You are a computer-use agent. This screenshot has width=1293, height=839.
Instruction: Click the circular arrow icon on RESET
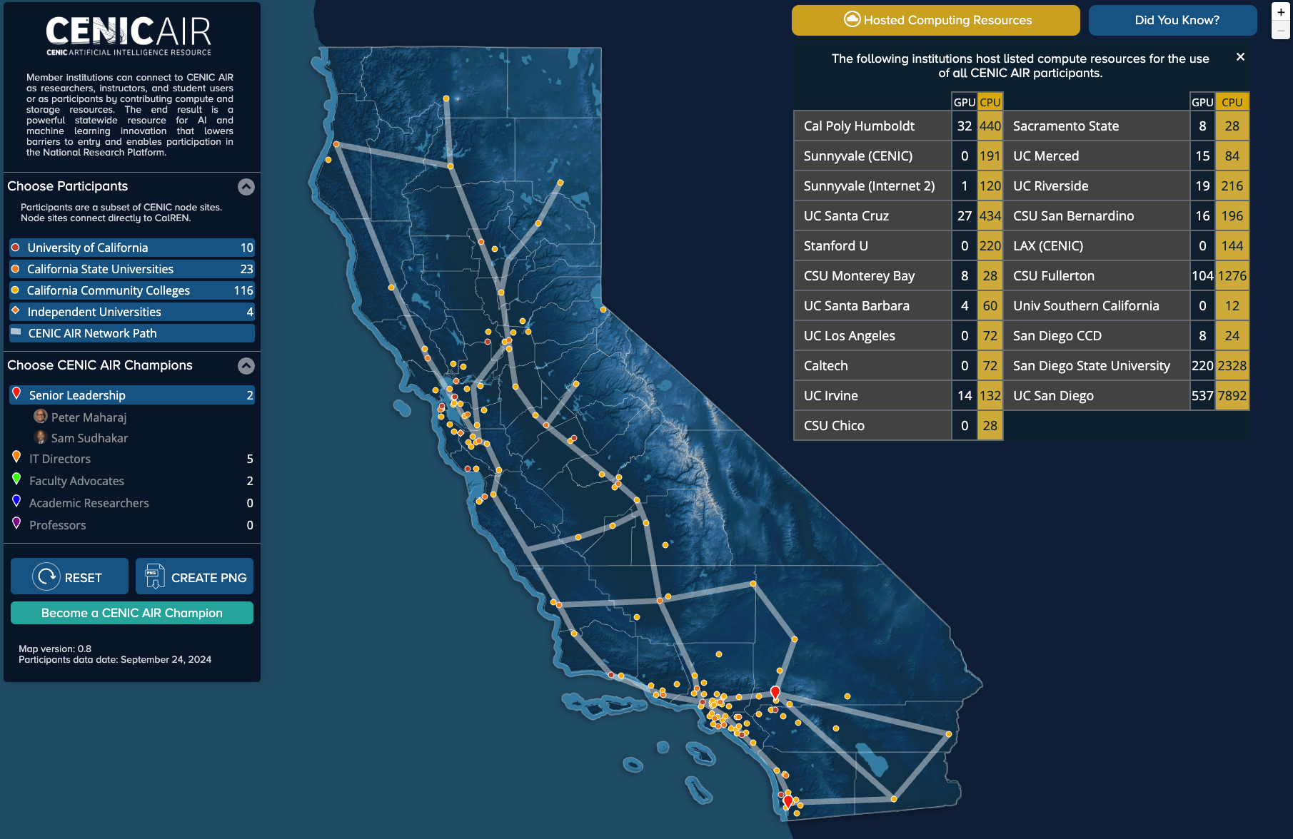[46, 576]
